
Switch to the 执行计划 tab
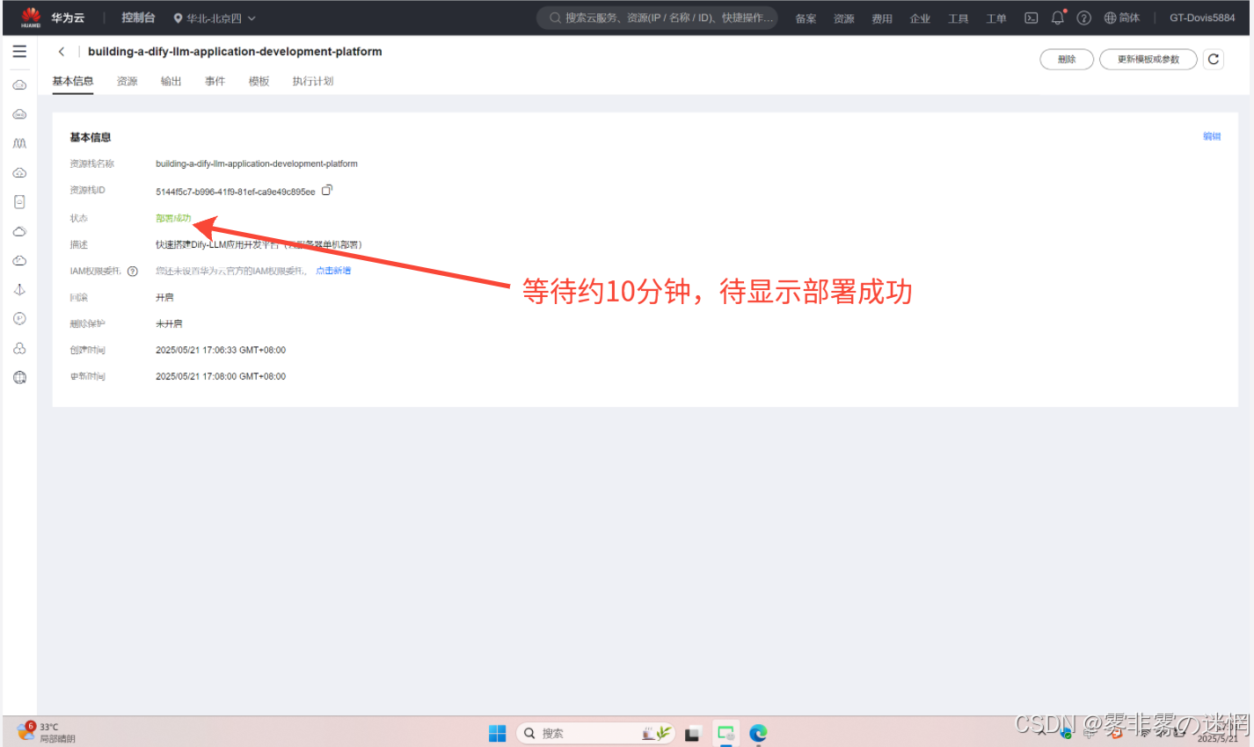pos(313,81)
